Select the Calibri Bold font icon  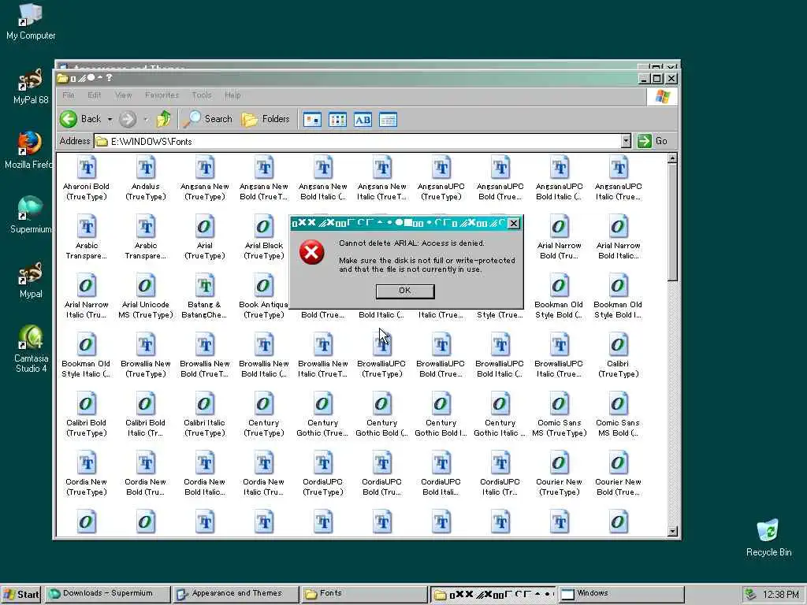[x=87, y=414]
